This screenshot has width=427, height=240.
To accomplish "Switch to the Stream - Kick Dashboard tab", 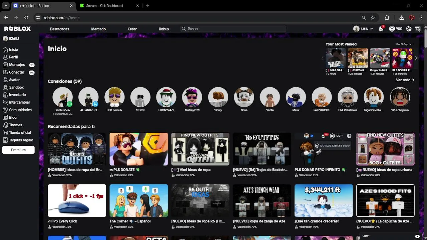I will [109, 6].
